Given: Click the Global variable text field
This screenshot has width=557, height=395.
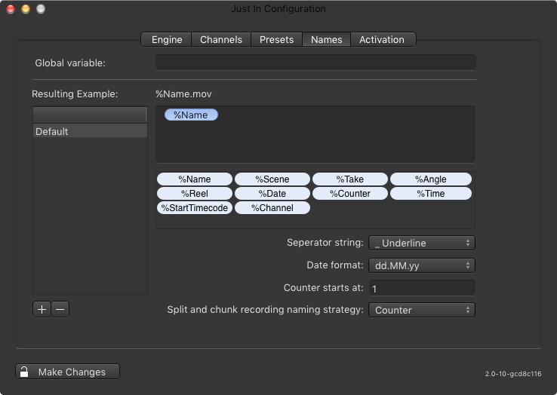Looking at the screenshot, I should pos(315,63).
